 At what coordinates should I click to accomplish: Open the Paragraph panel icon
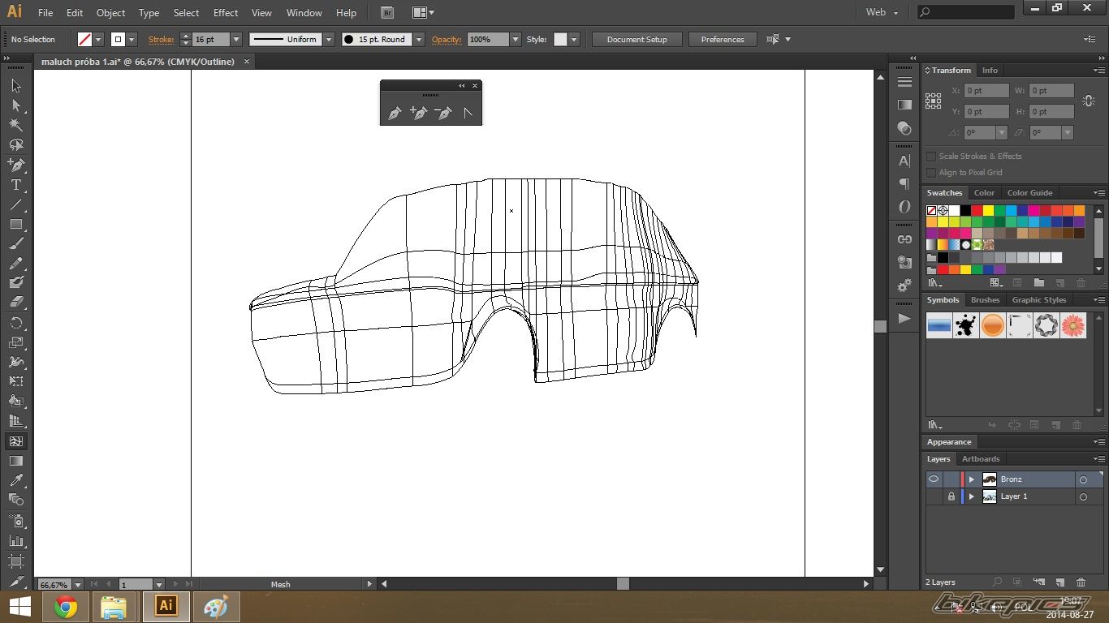[904, 184]
